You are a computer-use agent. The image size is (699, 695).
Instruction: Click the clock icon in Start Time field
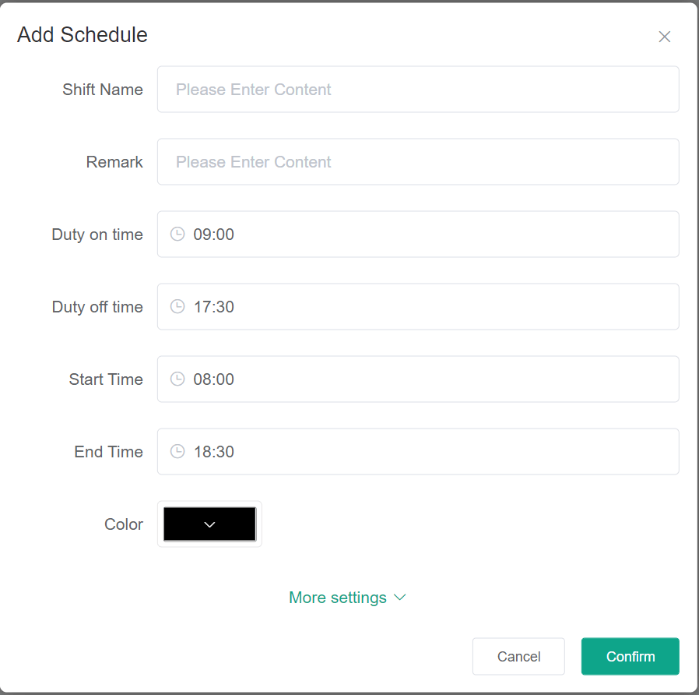(x=177, y=379)
